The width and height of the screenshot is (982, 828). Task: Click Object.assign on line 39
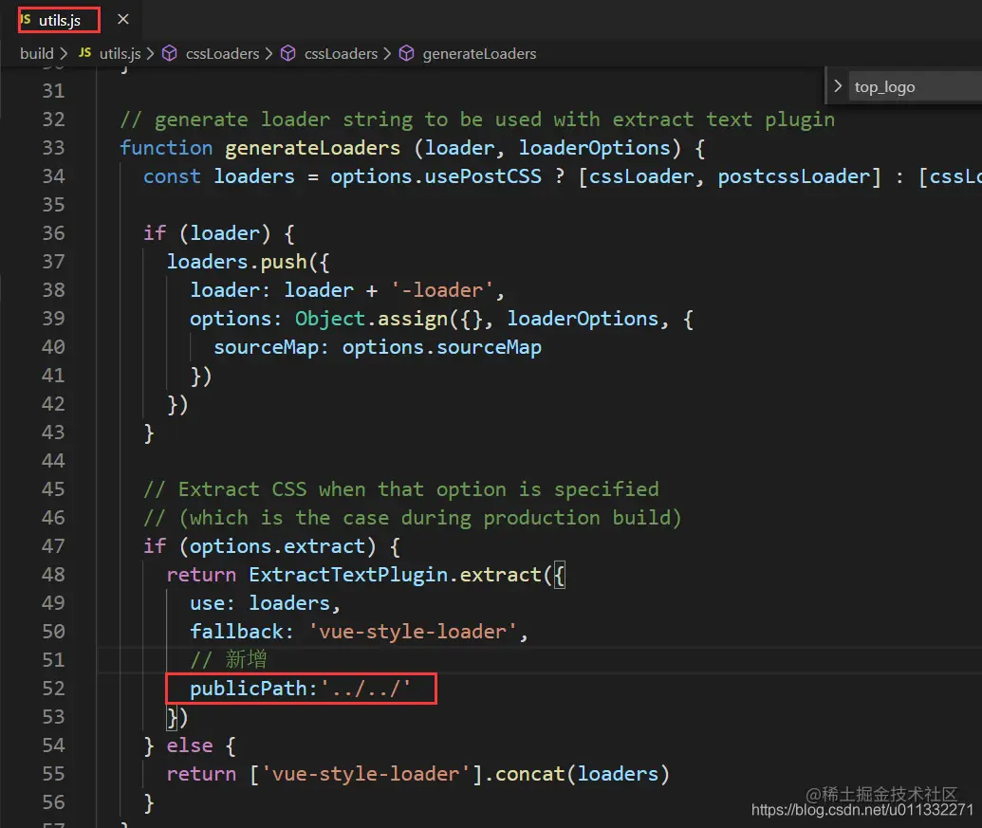click(371, 320)
